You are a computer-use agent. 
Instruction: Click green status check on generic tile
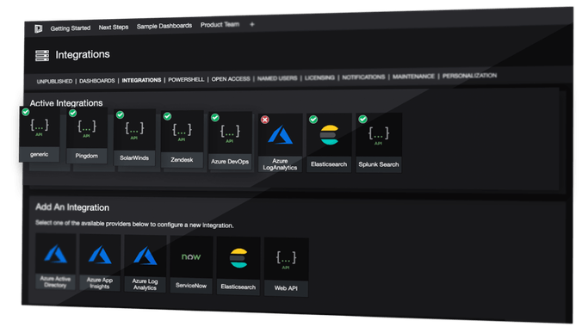(26, 112)
